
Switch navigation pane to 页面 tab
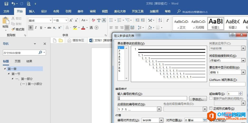[x=18, y=61]
